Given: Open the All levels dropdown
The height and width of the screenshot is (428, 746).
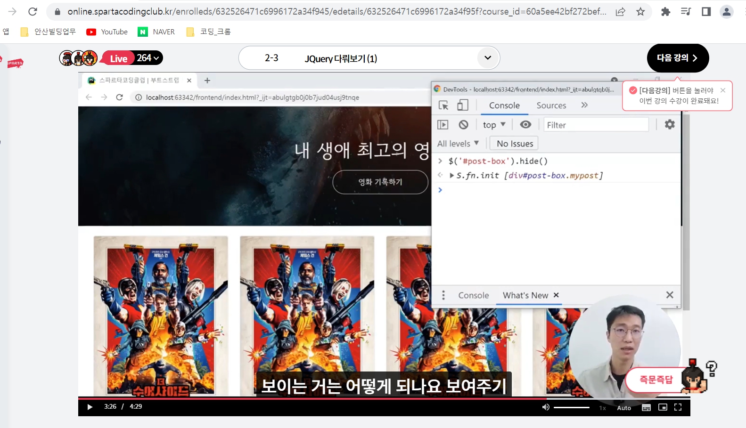Looking at the screenshot, I should click(458, 144).
